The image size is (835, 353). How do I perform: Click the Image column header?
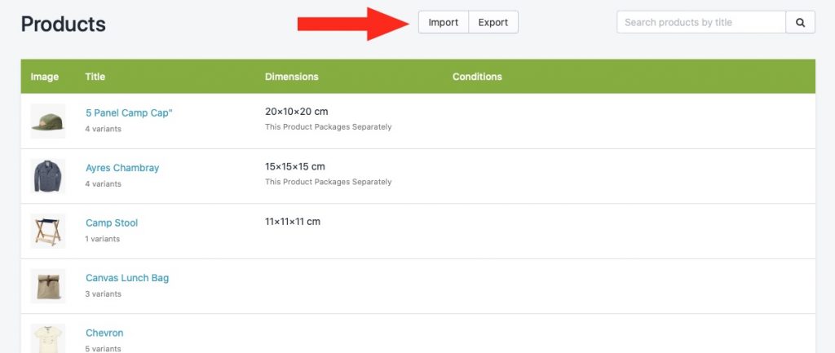(45, 77)
